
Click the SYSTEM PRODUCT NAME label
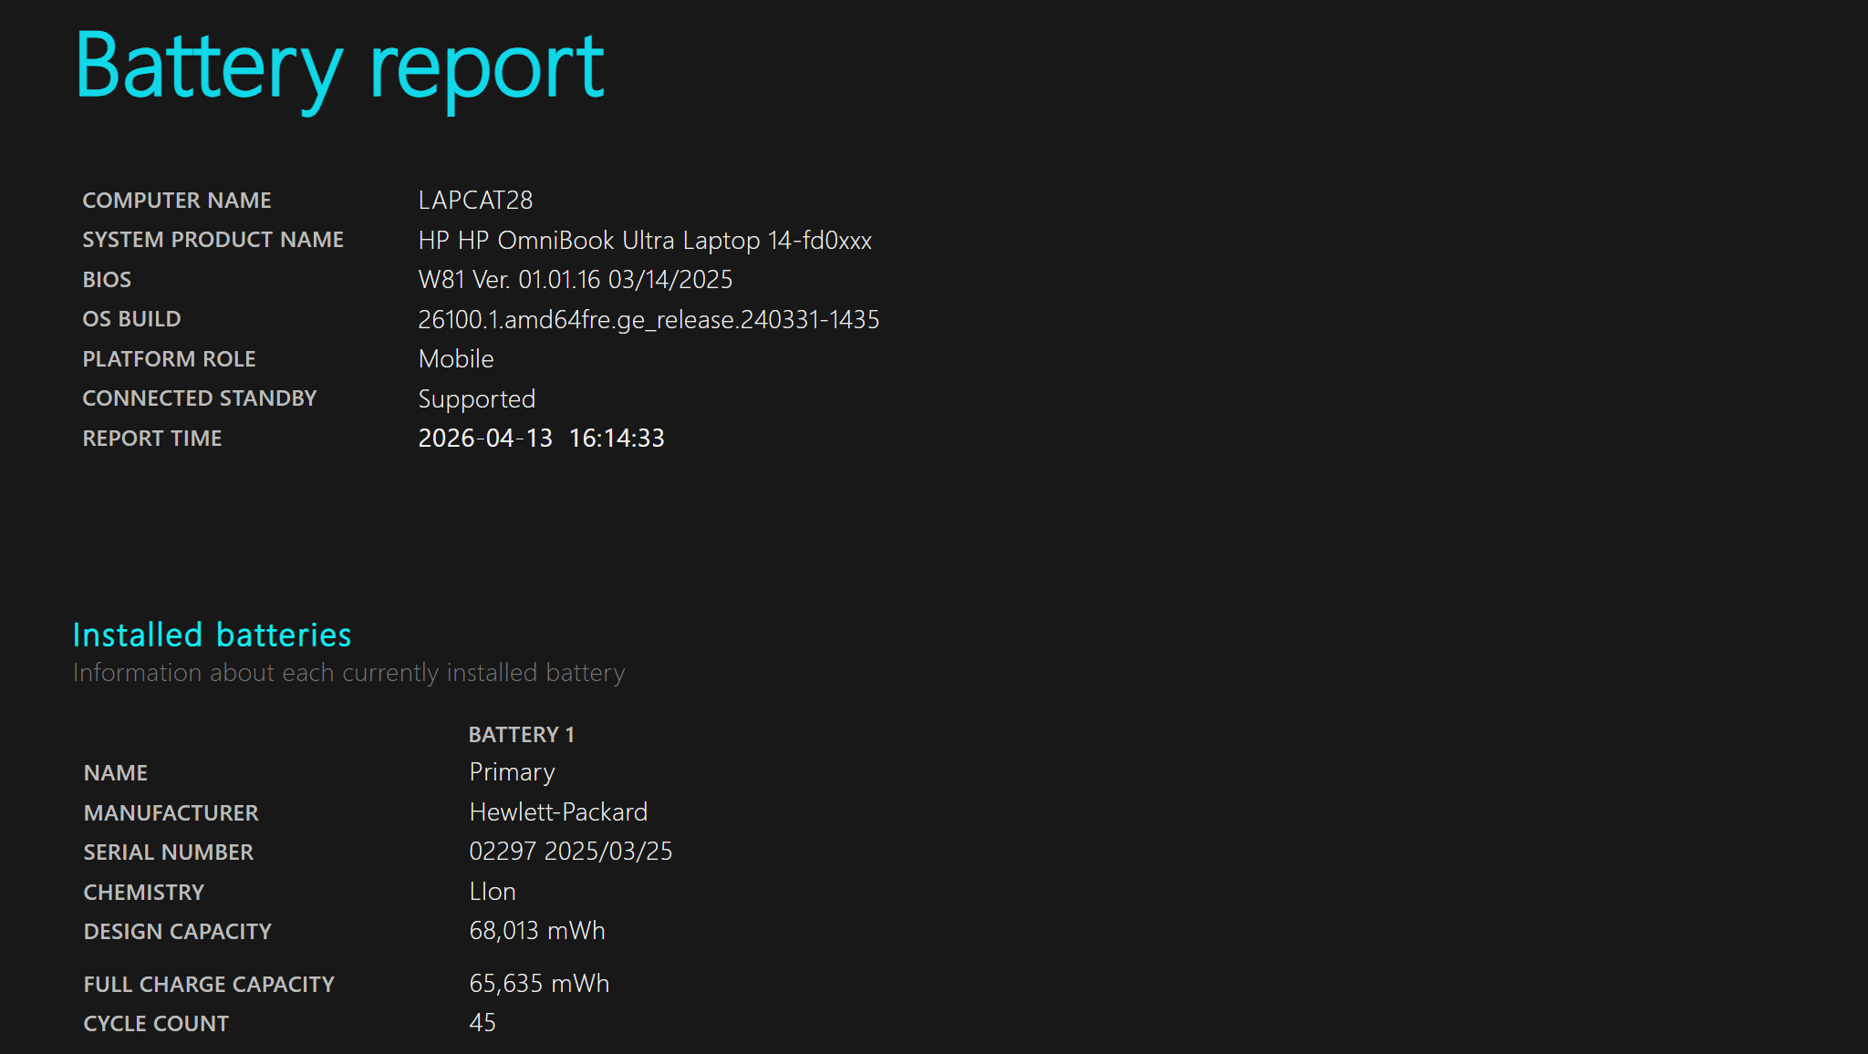click(x=213, y=240)
